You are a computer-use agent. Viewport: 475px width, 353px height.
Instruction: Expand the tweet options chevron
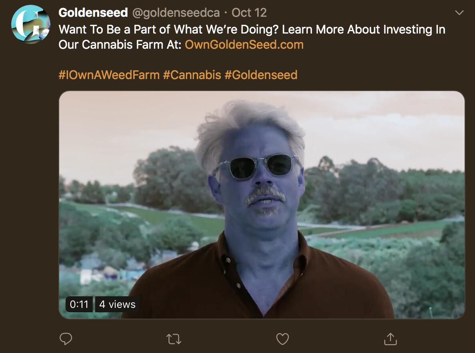[459, 13]
